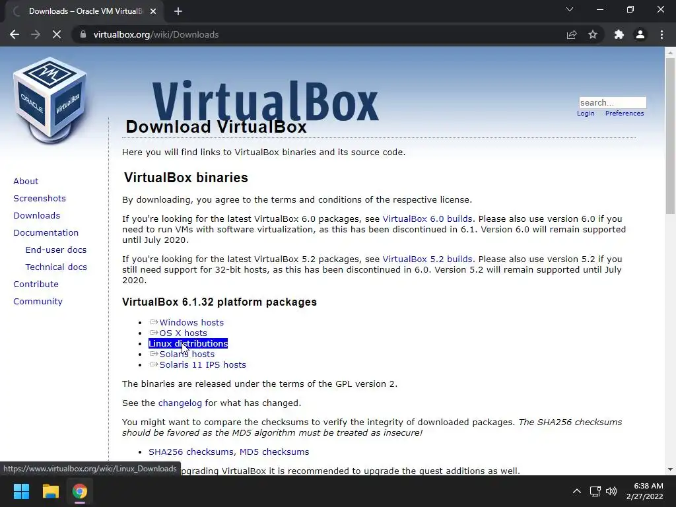Bookmark this page with the star icon
The height and width of the screenshot is (507, 676).
pos(593,34)
